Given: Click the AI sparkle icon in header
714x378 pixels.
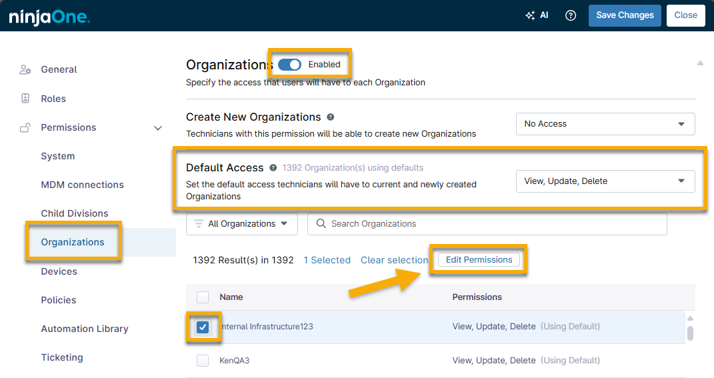Looking at the screenshot, I should pos(530,15).
